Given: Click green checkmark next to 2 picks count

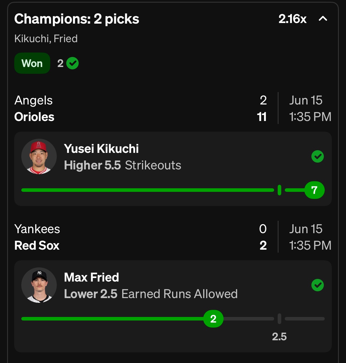Looking at the screenshot, I should [x=72, y=63].
